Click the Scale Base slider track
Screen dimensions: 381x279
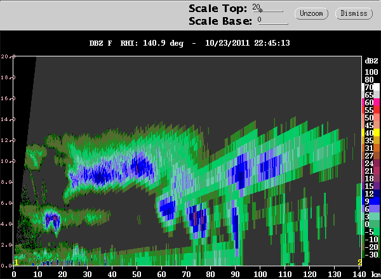273,23
